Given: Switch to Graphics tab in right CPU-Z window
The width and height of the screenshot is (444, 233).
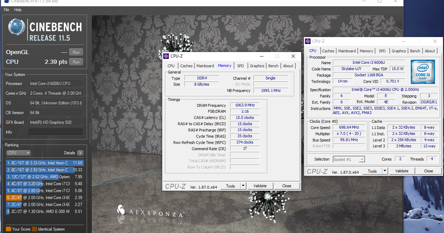Looking at the screenshot, I should [x=399, y=51].
